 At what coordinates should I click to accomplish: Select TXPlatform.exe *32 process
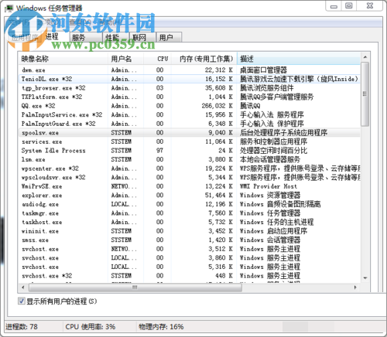pyautogui.click(x=190, y=97)
